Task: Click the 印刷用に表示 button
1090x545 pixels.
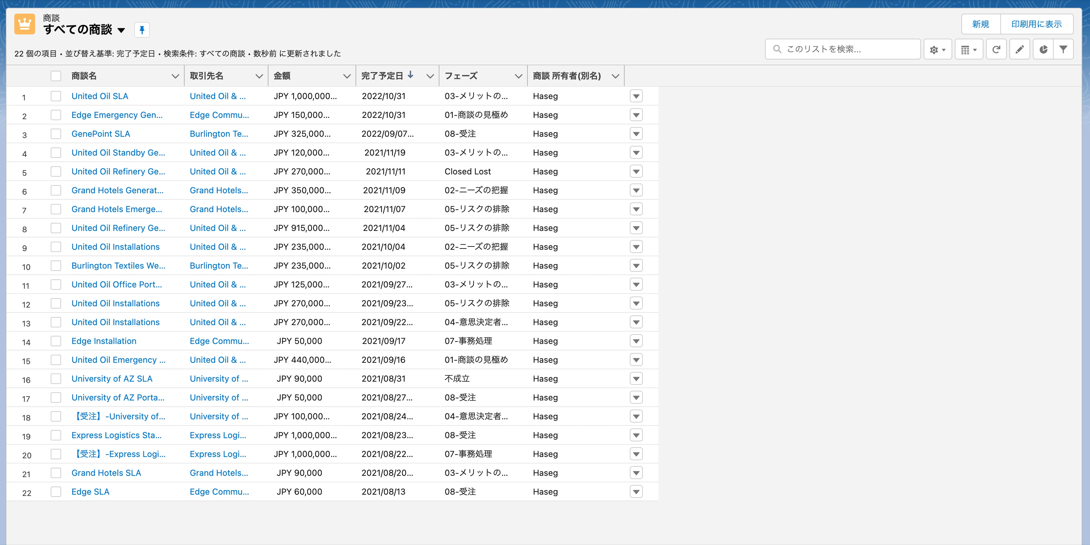Action: point(1036,24)
